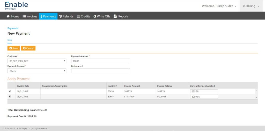Click the Reference # input field
The width and height of the screenshot is (265, 131).
[x=101, y=71]
